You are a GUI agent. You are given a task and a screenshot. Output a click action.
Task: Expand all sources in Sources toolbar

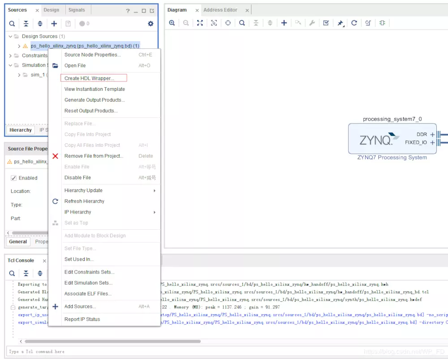pos(40,24)
